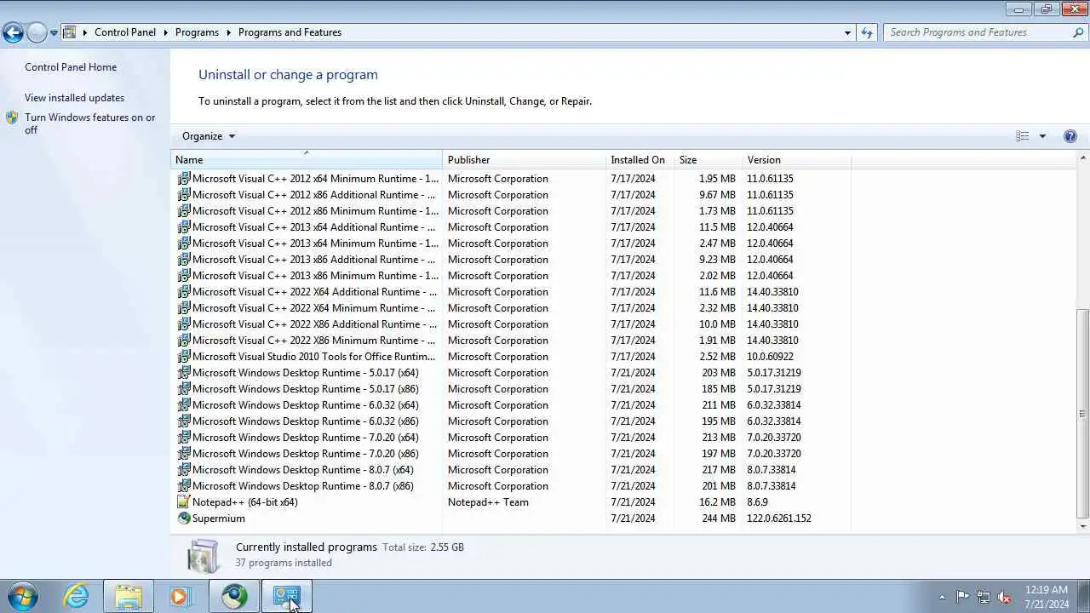
Task: Click Supermium version 122.0.6261.152
Action: pos(779,518)
